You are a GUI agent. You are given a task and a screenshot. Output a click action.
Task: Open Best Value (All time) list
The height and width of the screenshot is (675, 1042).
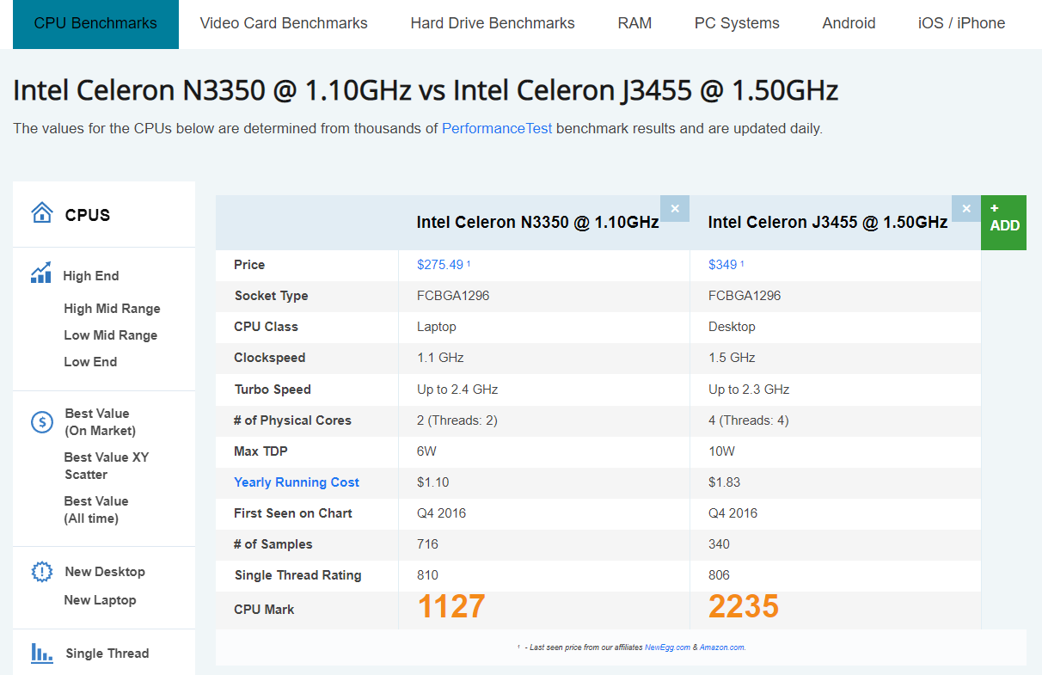click(x=96, y=510)
